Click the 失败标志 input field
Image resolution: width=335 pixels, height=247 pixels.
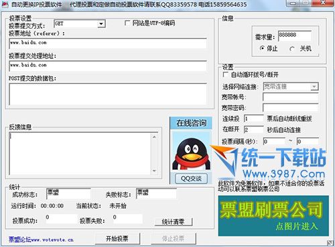click(x=156, y=193)
